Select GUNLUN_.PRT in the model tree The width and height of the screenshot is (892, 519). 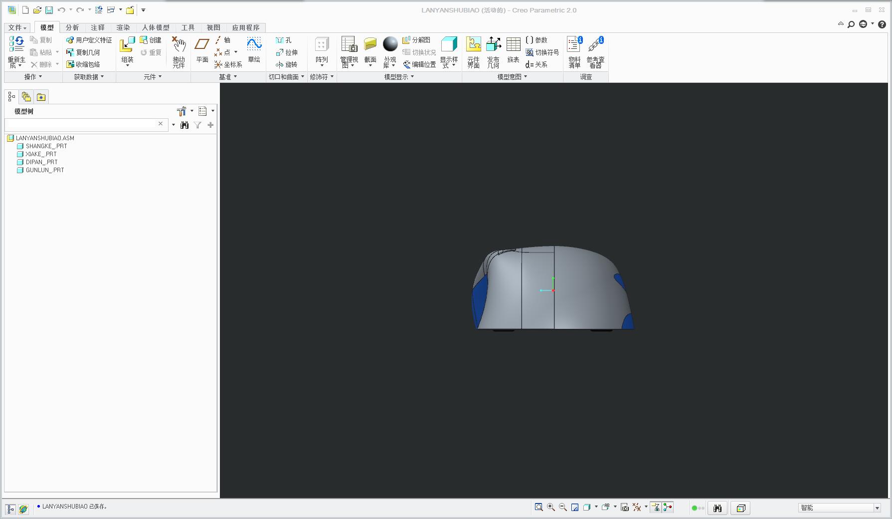(x=40, y=170)
